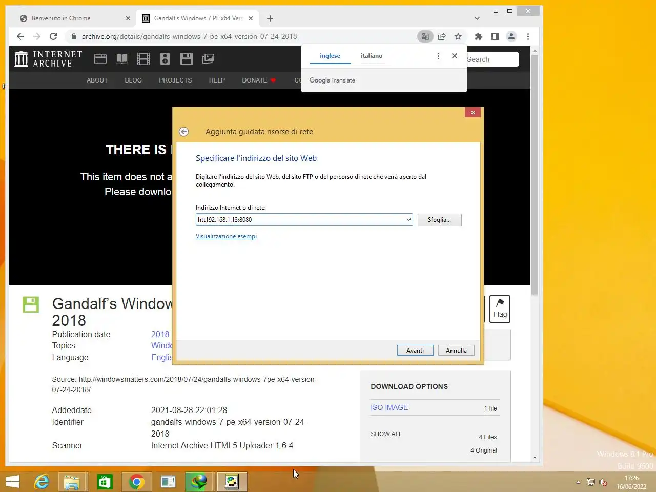
Task: Close the Gandalf's Windows 7 PE tab
Action: tap(251, 18)
